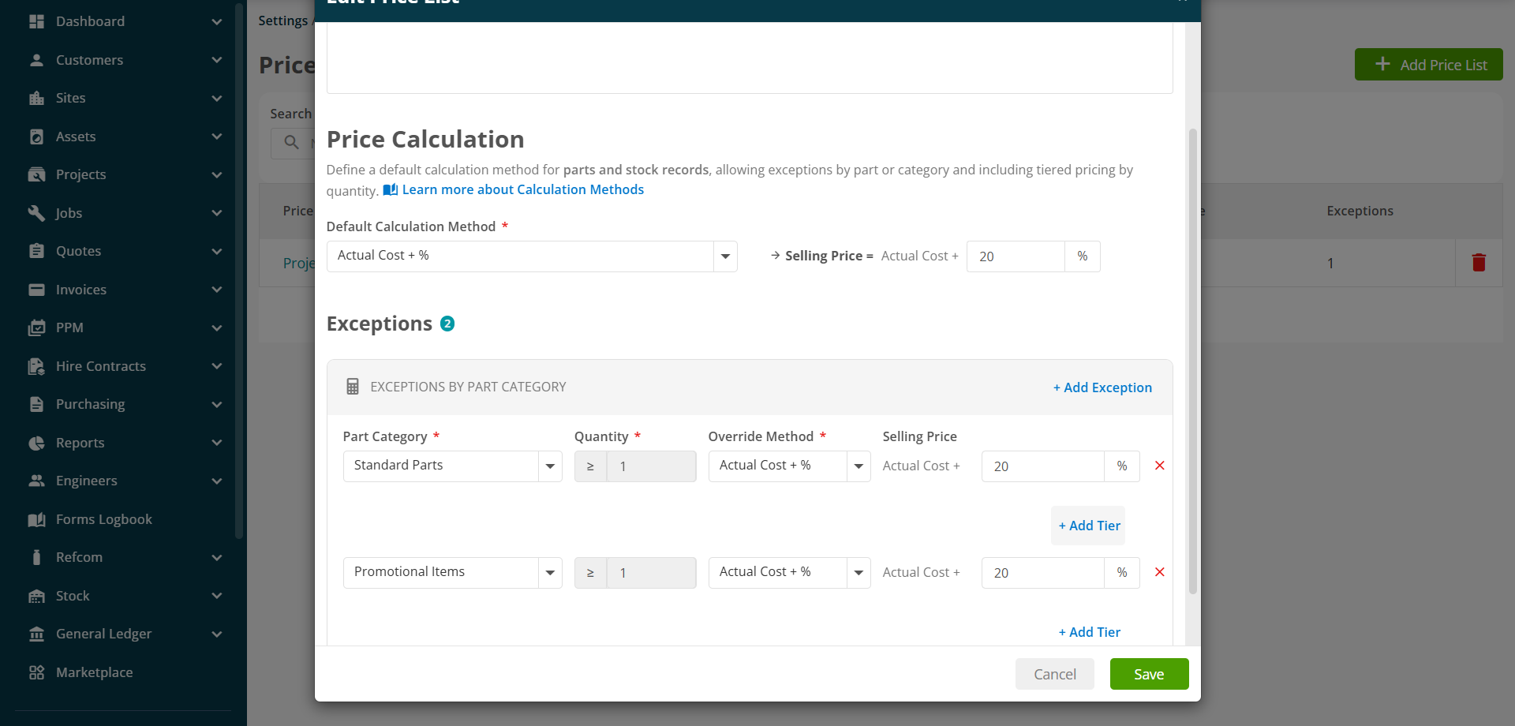
Task: Click the Engineers people icon
Action: 36,481
